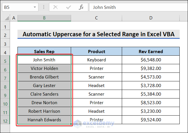Screen dimensions: 188x133
Task: Select row 7 header
Action: pos(5,77)
